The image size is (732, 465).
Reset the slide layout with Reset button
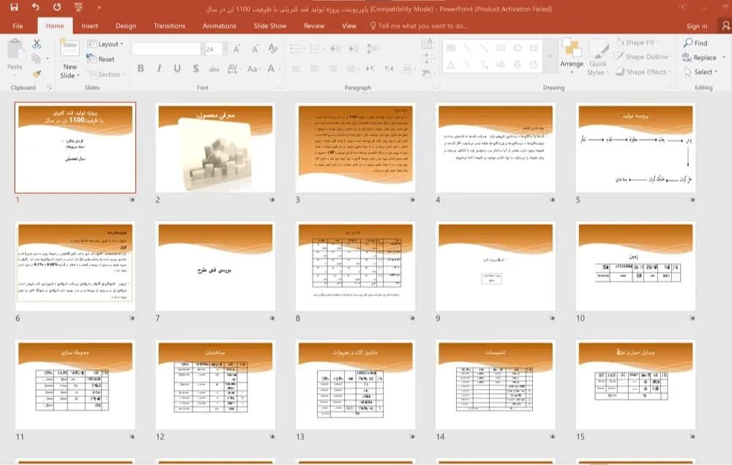point(101,59)
